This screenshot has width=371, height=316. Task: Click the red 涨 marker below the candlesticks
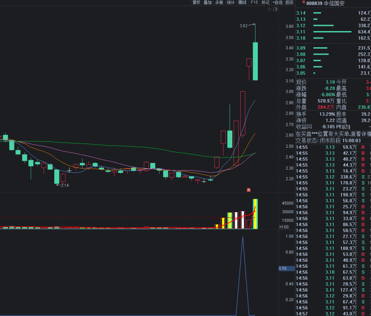click(x=248, y=190)
